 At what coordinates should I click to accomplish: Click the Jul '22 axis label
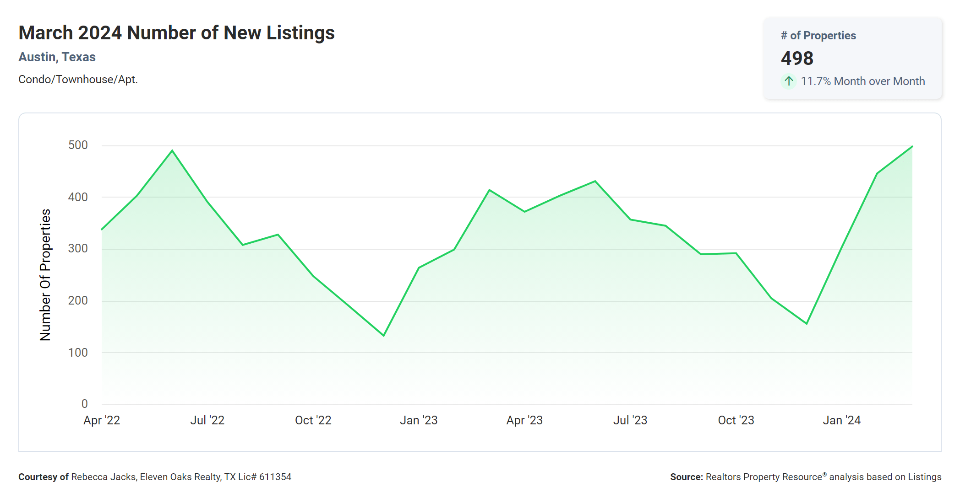pos(207,420)
